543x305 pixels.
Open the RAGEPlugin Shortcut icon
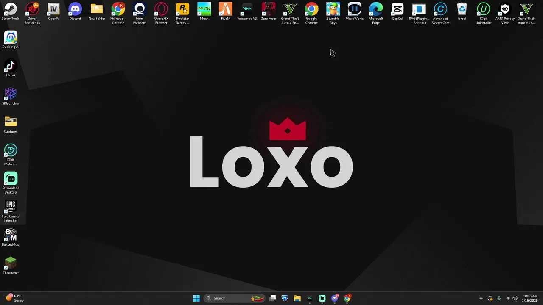click(x=419, y=14)
